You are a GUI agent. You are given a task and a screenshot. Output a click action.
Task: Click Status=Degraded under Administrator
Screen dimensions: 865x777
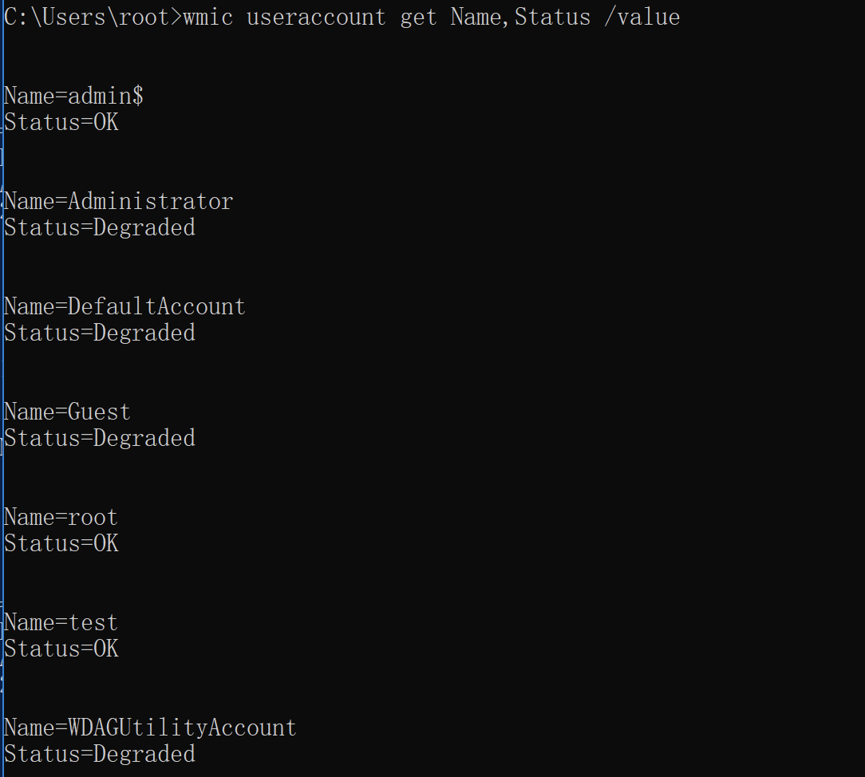tap(100, 227)
